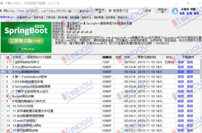Select row 9 给属性赋值的几种方式

[100, 101]
